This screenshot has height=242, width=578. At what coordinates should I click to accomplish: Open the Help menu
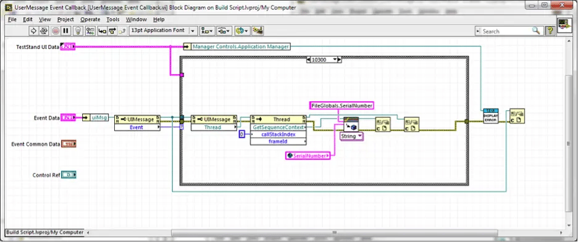(x=159, y=20)
